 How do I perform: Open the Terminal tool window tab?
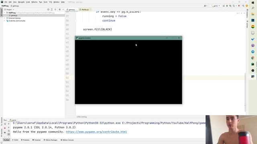37,140
